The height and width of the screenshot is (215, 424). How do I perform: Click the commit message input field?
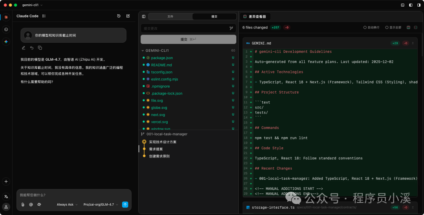[x=185, y=28]
